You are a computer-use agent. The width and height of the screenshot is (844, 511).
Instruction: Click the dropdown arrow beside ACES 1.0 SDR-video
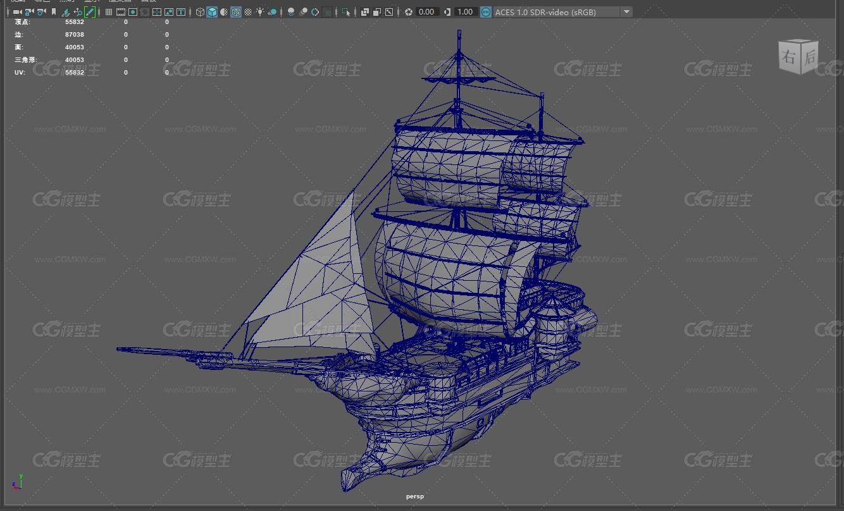pos(626,11)
